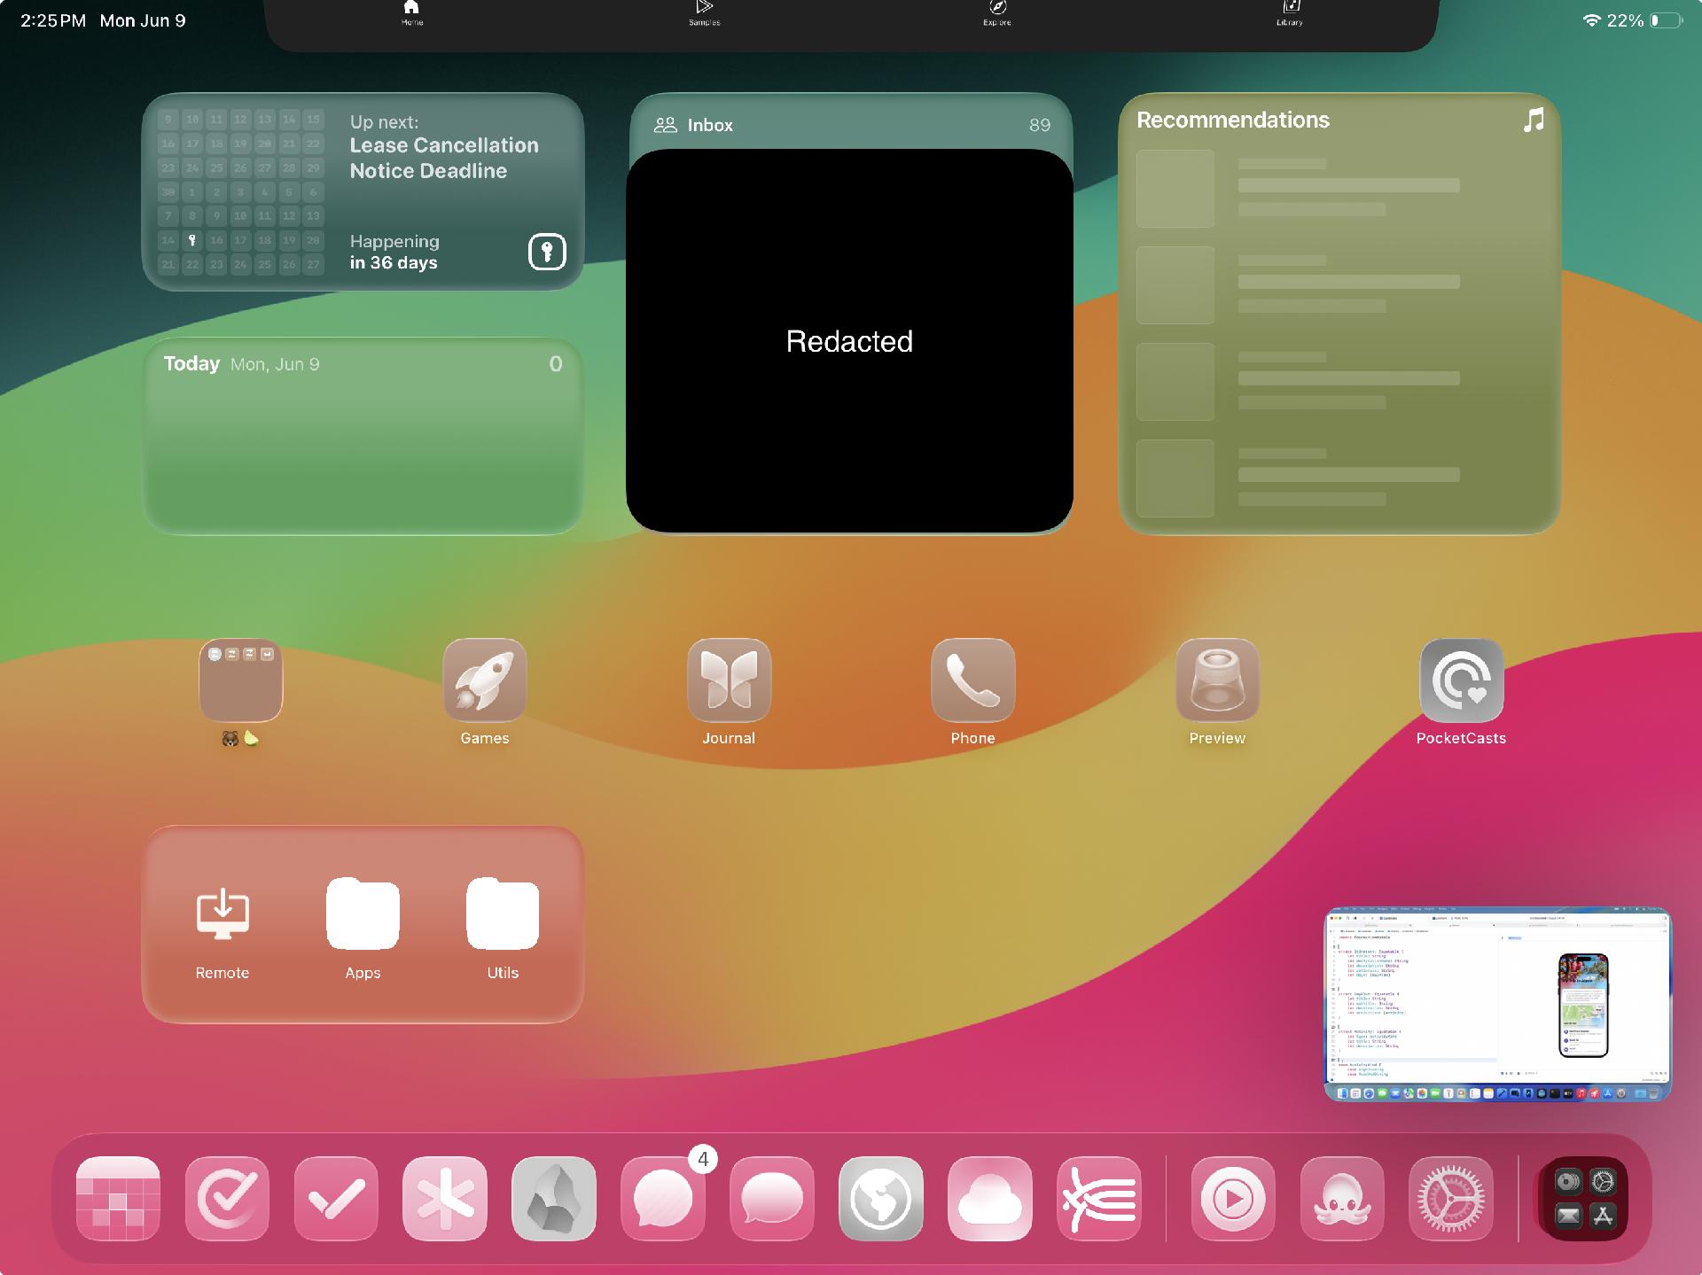Open the octopus app in dock
1702x1275 pixels.
pyautogui.click(x=1341, y=1198)
